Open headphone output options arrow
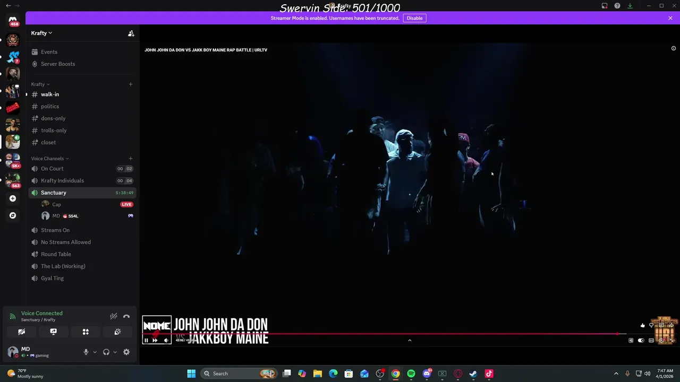The width and height of the screenshot is (680, 382). click(115, 352)
